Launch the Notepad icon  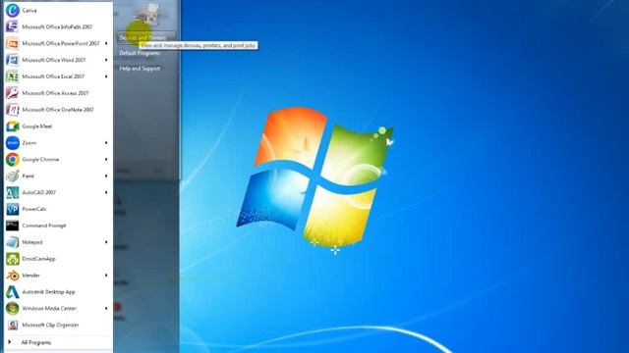(x=12, y=242)
